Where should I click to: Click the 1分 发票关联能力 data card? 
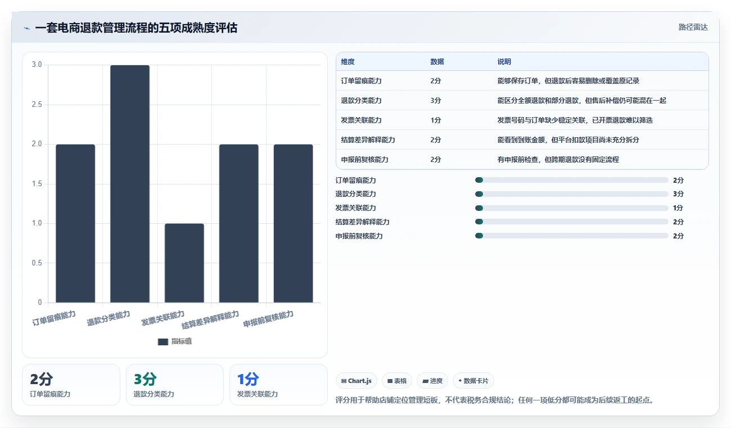point(278,385)
